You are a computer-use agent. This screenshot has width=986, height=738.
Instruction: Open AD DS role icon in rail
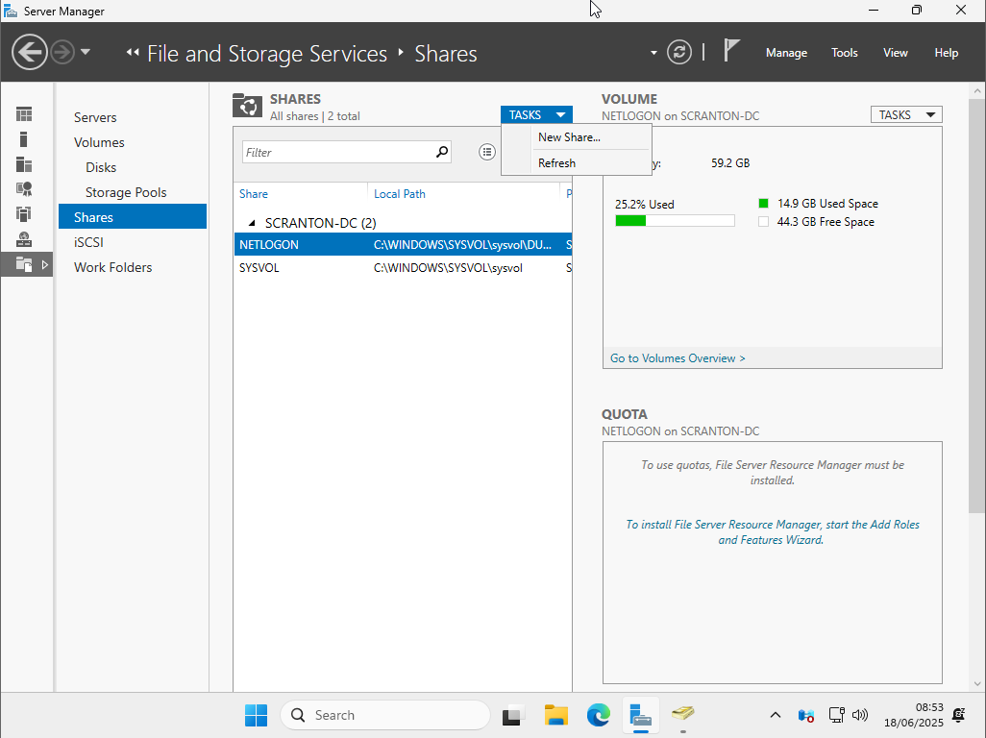click(x=24, y=189)
